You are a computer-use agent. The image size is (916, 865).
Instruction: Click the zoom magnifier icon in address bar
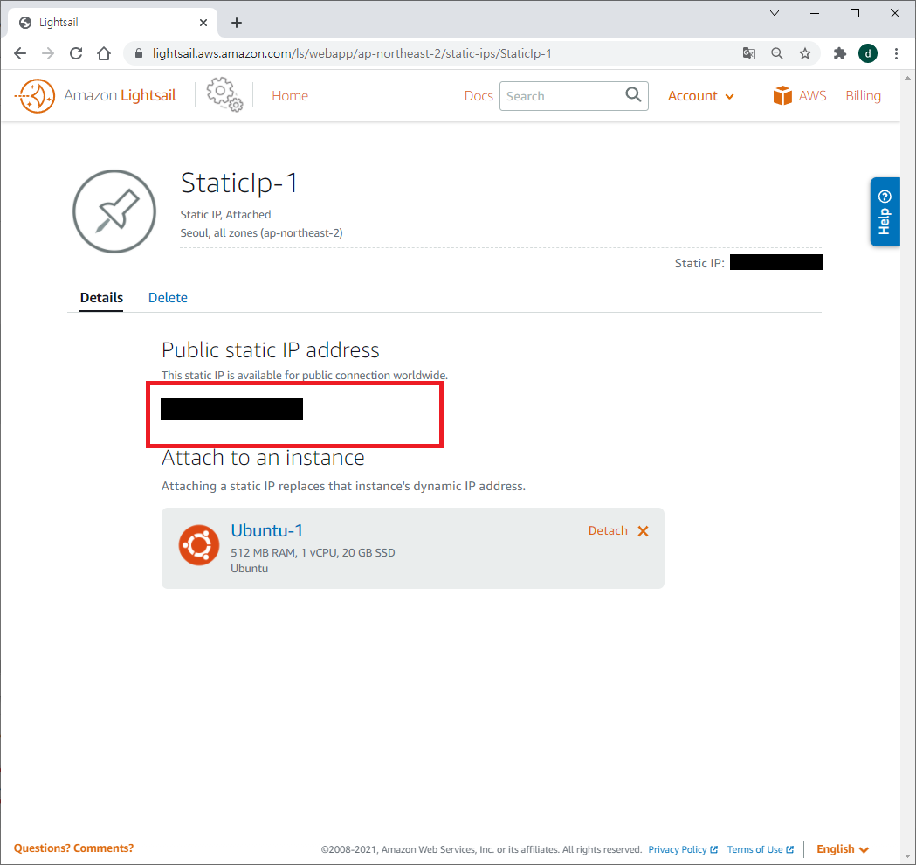tap(777, 54)
